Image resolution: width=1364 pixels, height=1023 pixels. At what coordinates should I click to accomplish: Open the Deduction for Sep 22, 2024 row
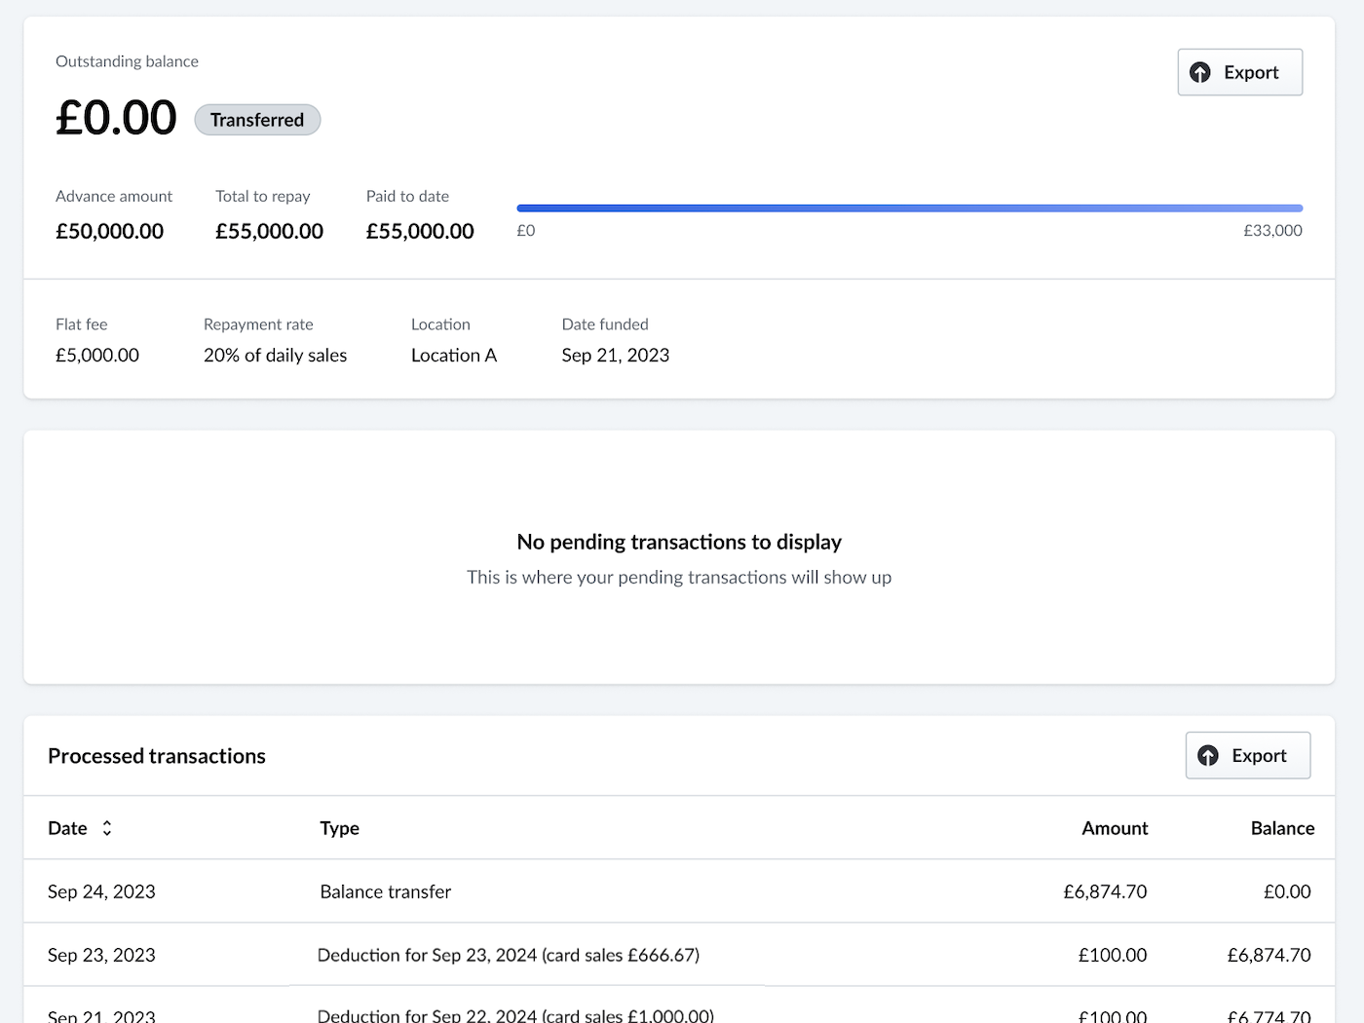coord(515,1014)
